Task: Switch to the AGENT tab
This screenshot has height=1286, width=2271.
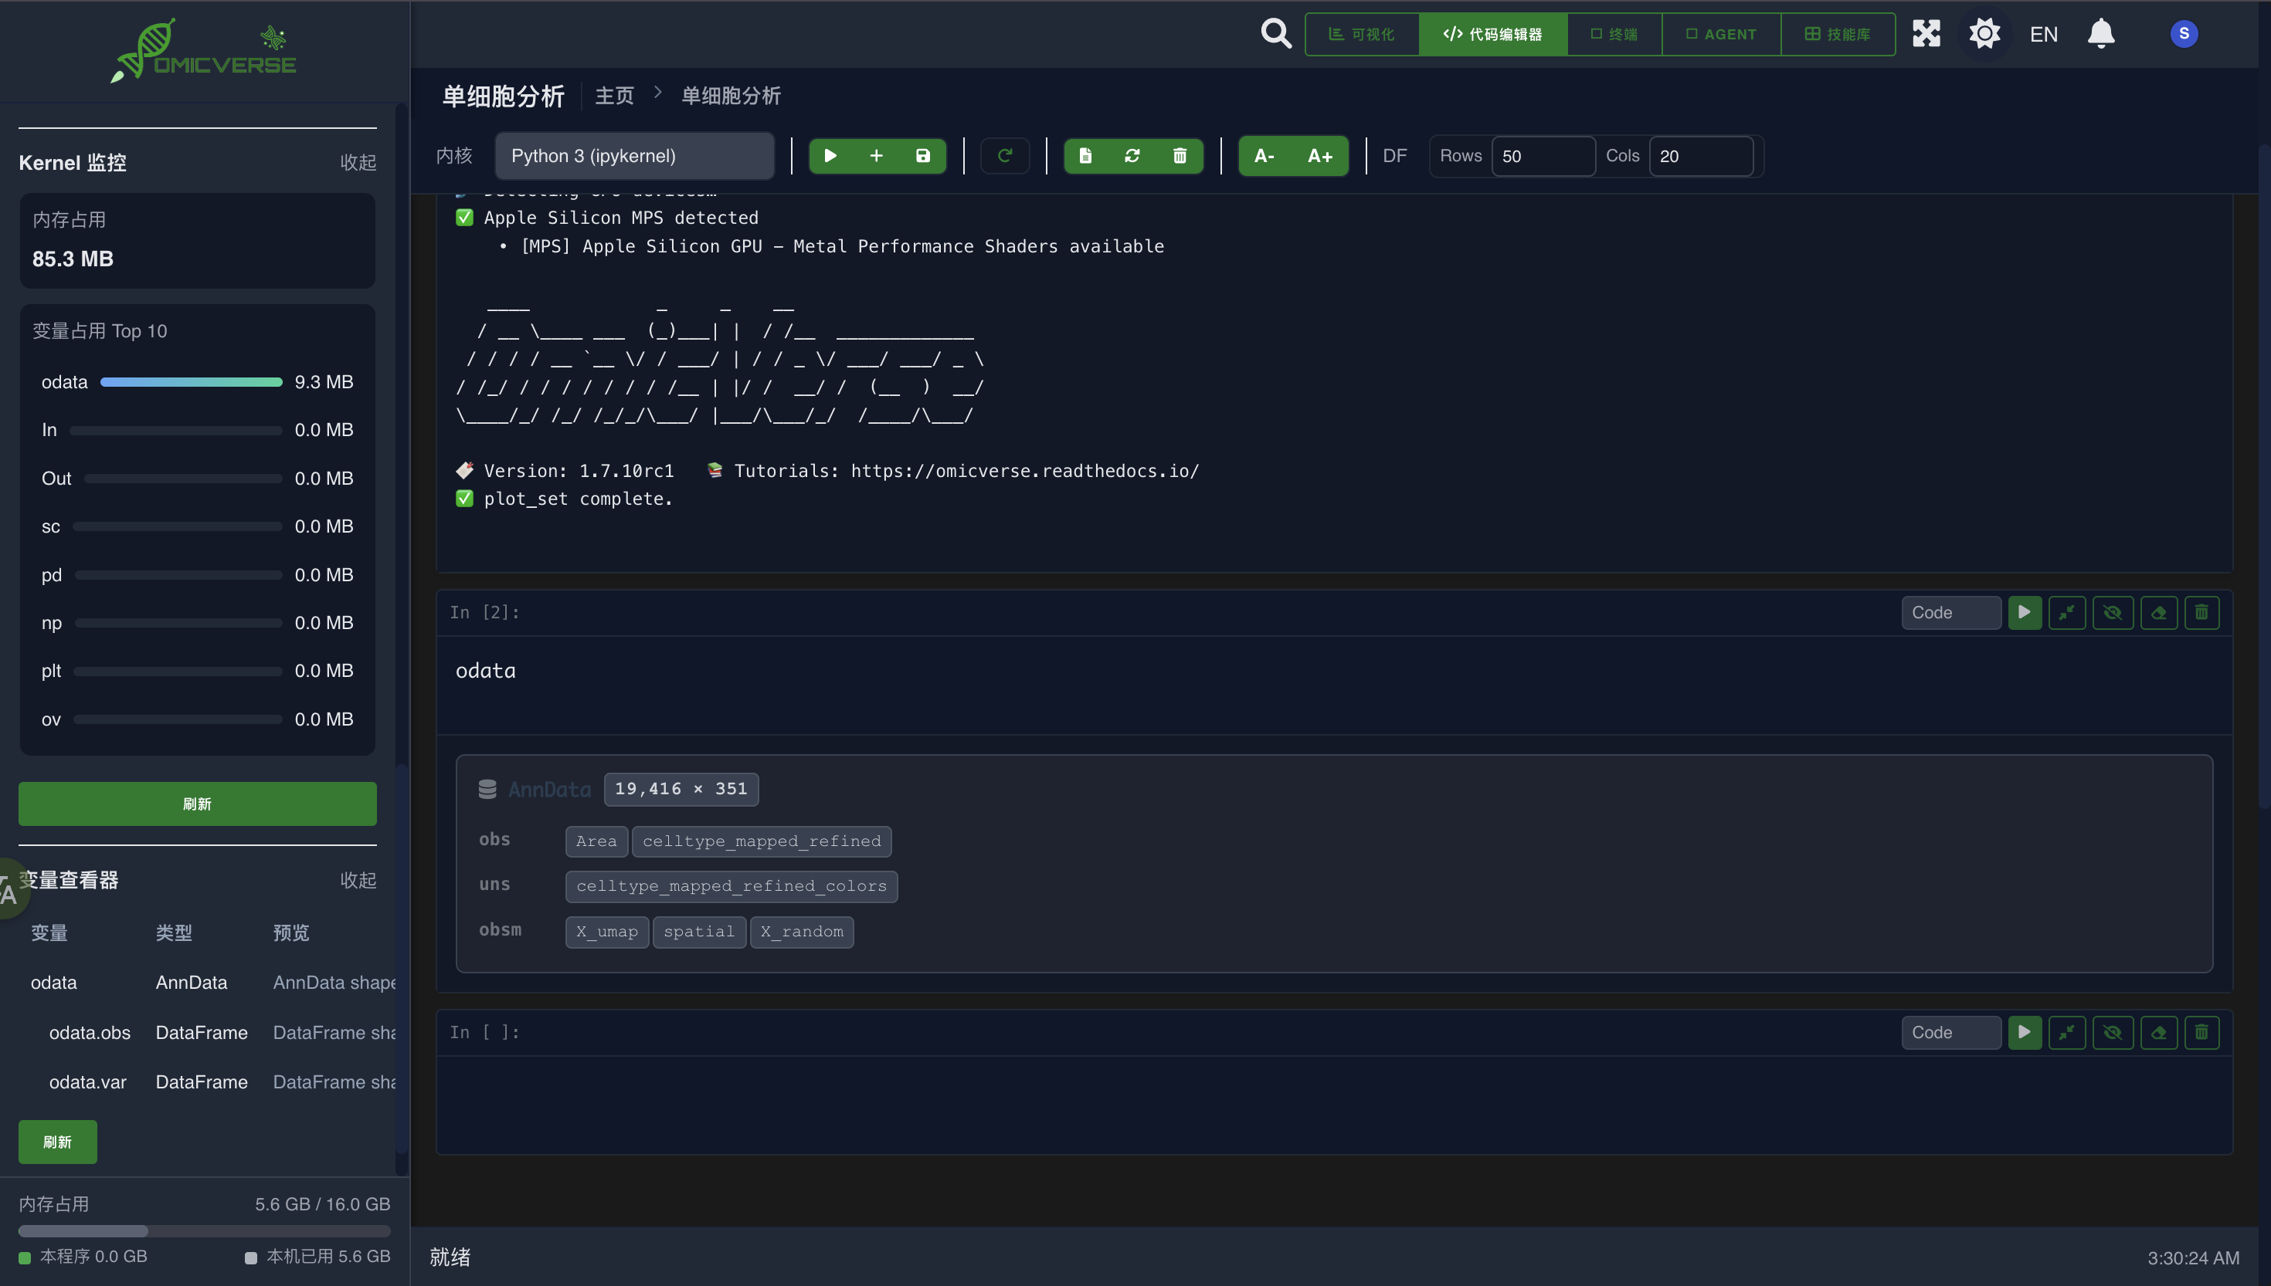Action: click(1720, 33)
